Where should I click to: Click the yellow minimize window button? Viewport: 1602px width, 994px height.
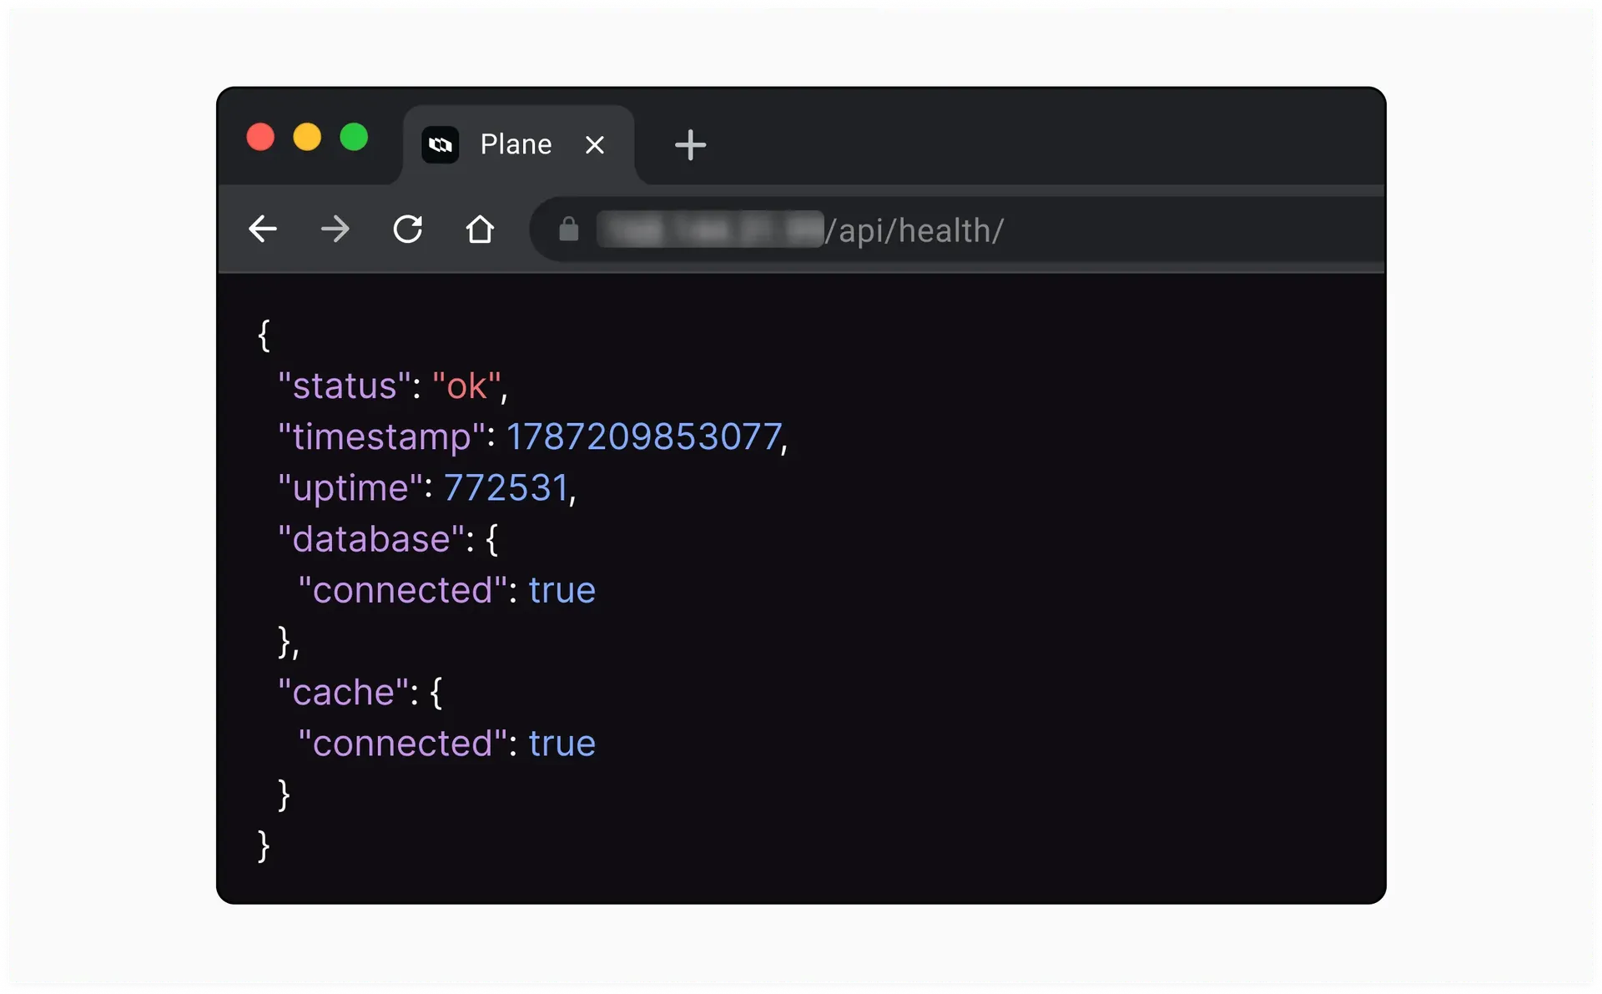(x=307, y=137)
